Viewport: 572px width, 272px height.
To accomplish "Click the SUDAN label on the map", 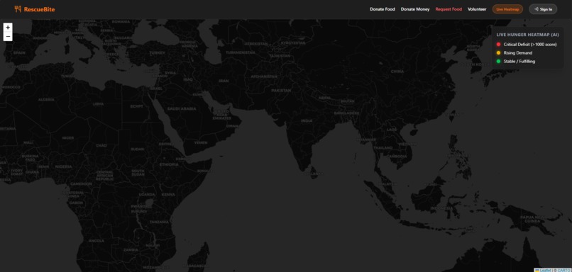I will coord(138,149).
